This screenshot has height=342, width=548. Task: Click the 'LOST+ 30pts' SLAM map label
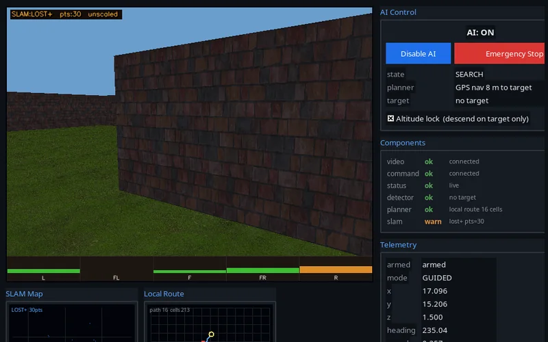pos(27,310)
